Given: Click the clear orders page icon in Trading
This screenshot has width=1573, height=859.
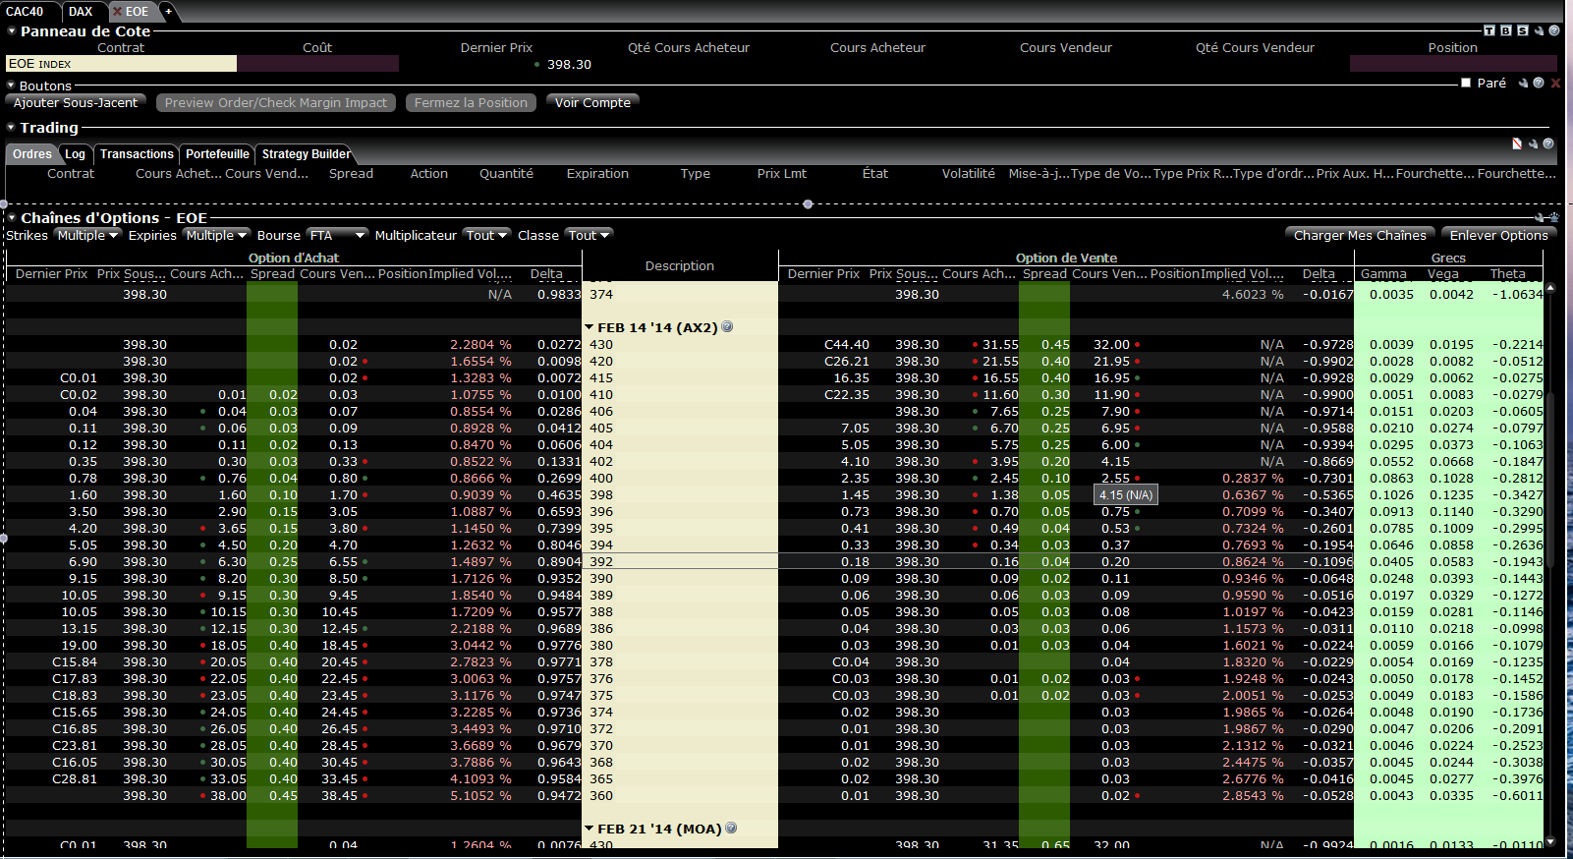Looking at the screenshot, I should pos(1517,143).
